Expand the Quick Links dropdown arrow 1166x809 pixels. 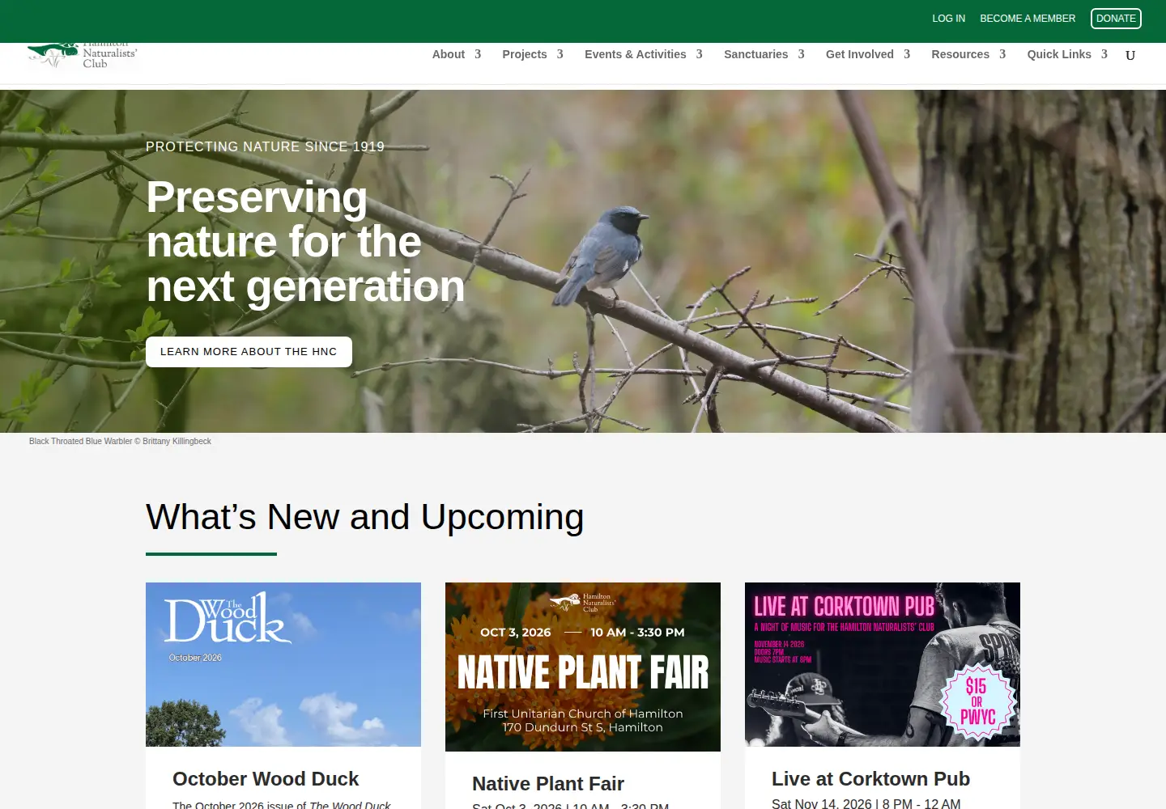1104,54
